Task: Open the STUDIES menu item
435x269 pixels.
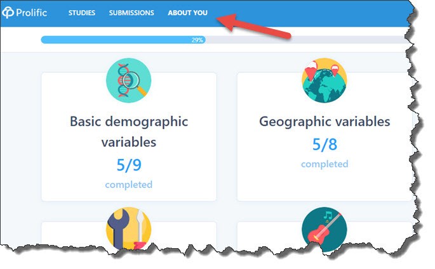Action: (82, 13)
